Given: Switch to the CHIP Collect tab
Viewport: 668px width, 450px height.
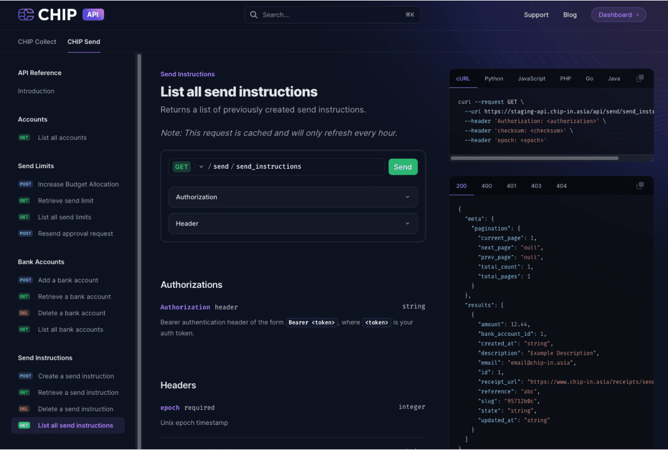Looking at the screenshot, I should pos(37,42).
